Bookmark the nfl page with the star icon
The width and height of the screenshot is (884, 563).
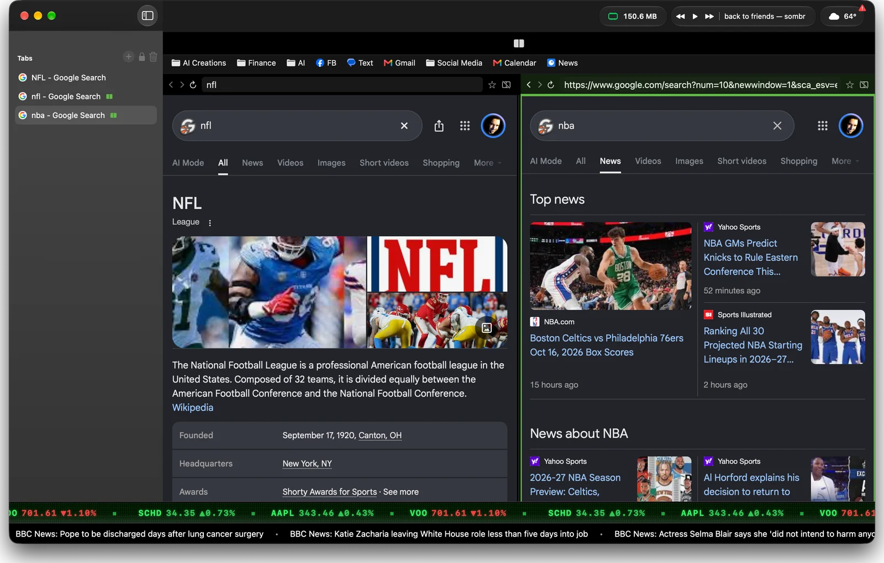click(x=492, y=84)
